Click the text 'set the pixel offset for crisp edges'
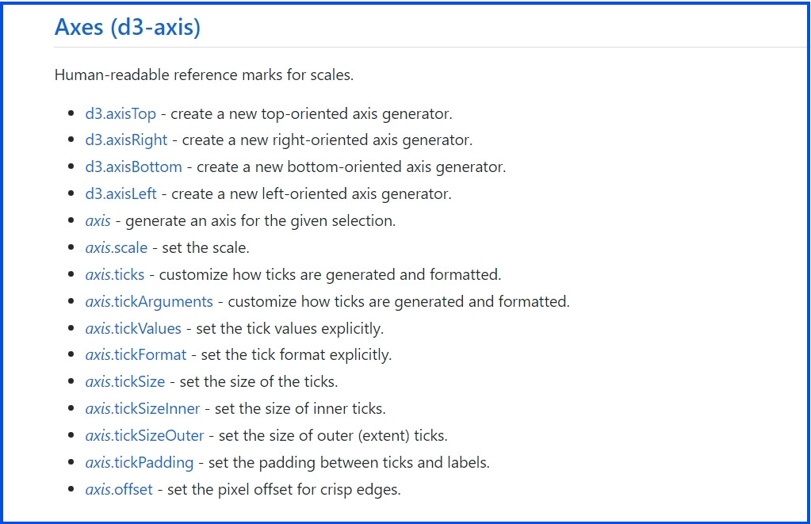Viewport: 811px width, 524px height. pyautogui.click(x=284, y=489)
